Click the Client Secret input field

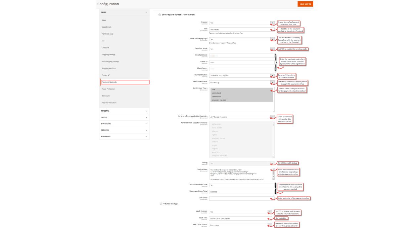click(242, 69)
